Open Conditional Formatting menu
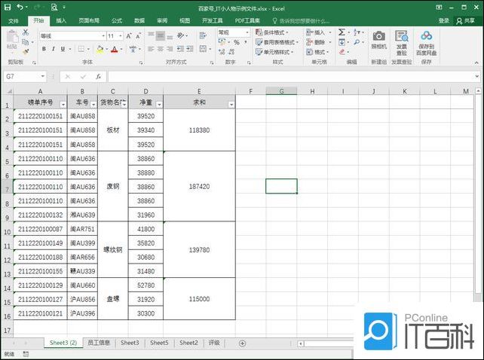The image size is (484, 360). pyautogui.click(x=272, y=32)
